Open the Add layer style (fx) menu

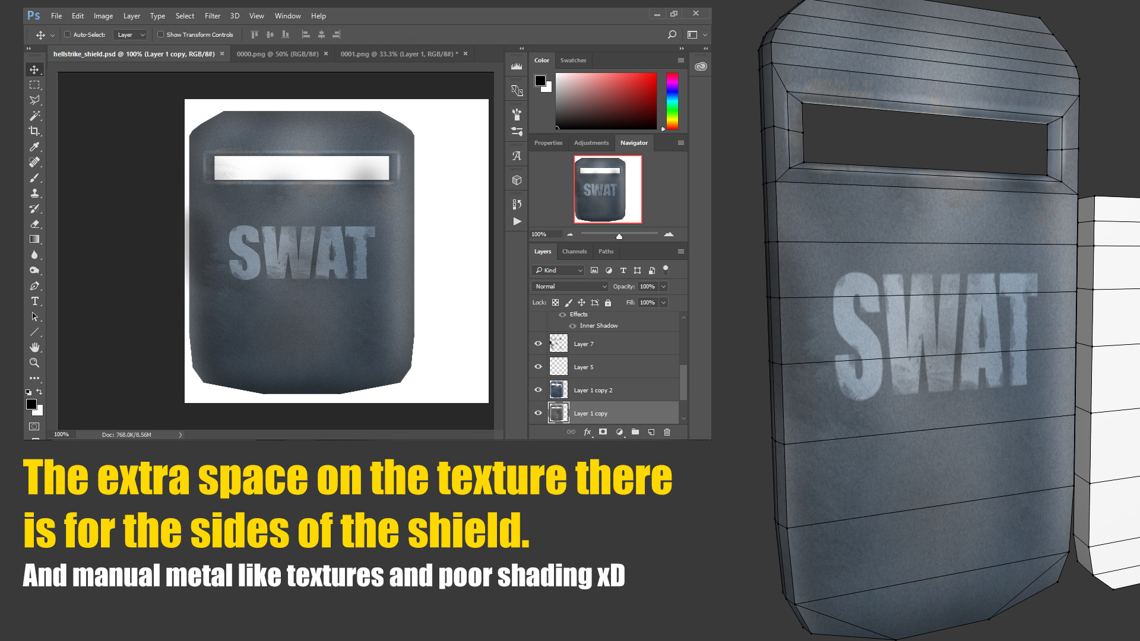click(587, 432)
